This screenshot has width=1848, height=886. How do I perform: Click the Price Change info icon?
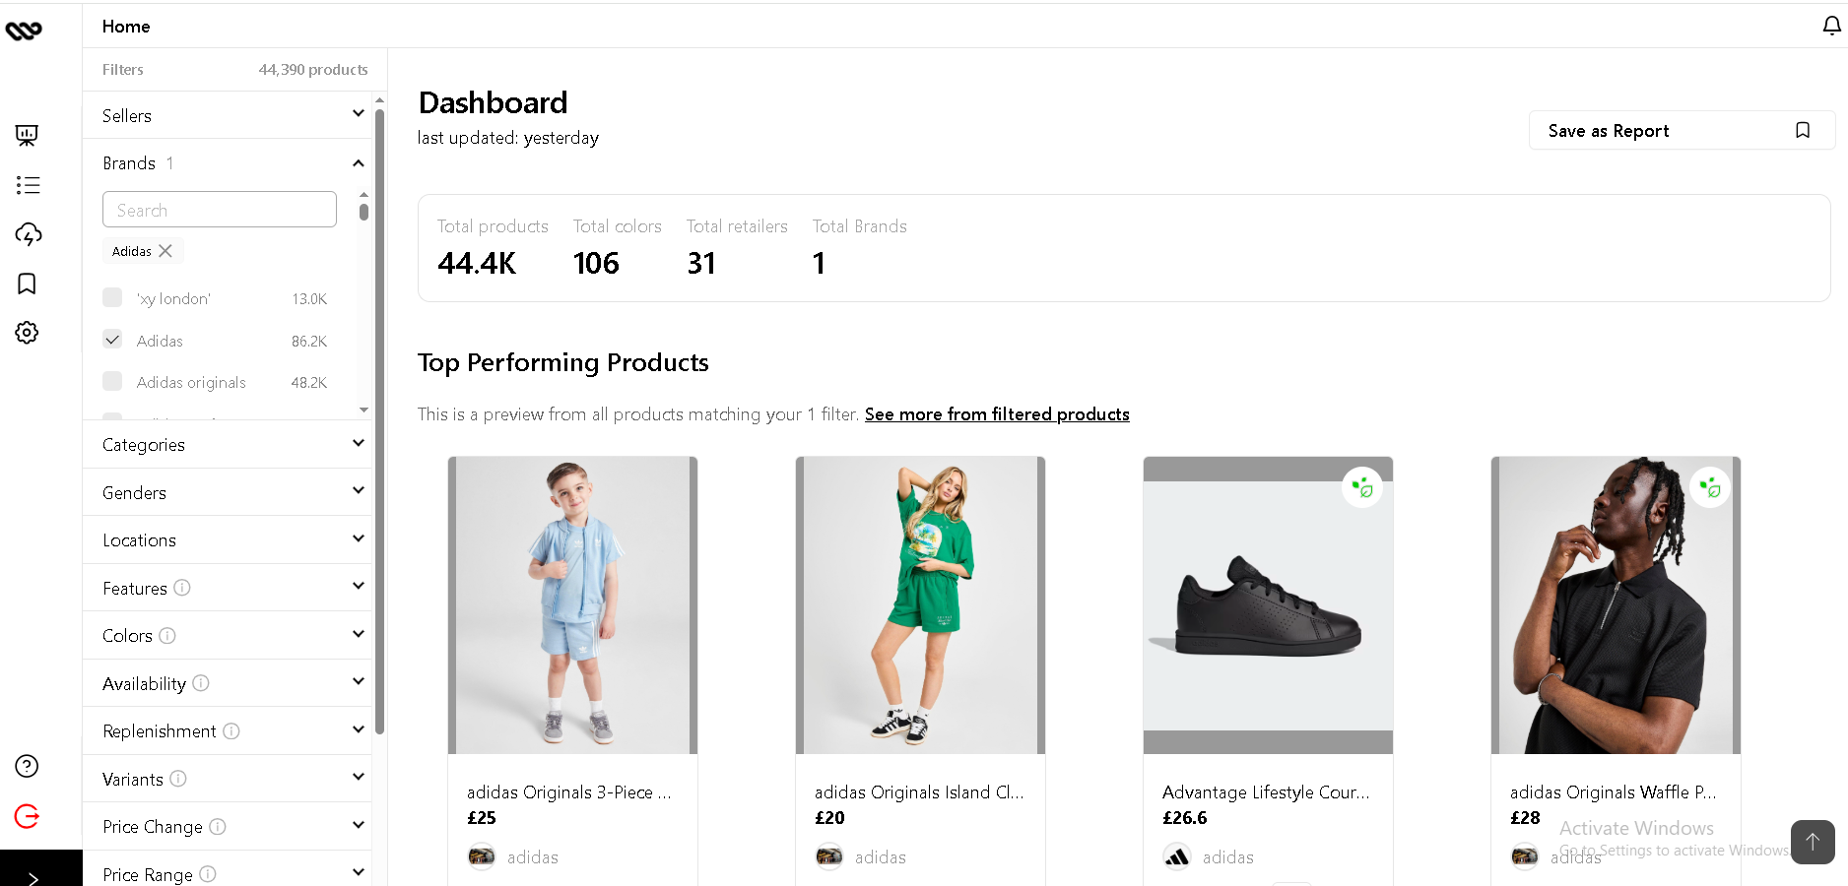tap(218, 827)
